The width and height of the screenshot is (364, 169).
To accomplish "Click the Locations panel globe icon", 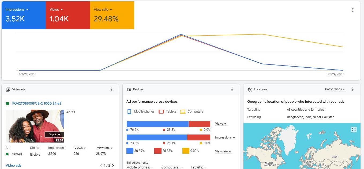I will 250,90.
